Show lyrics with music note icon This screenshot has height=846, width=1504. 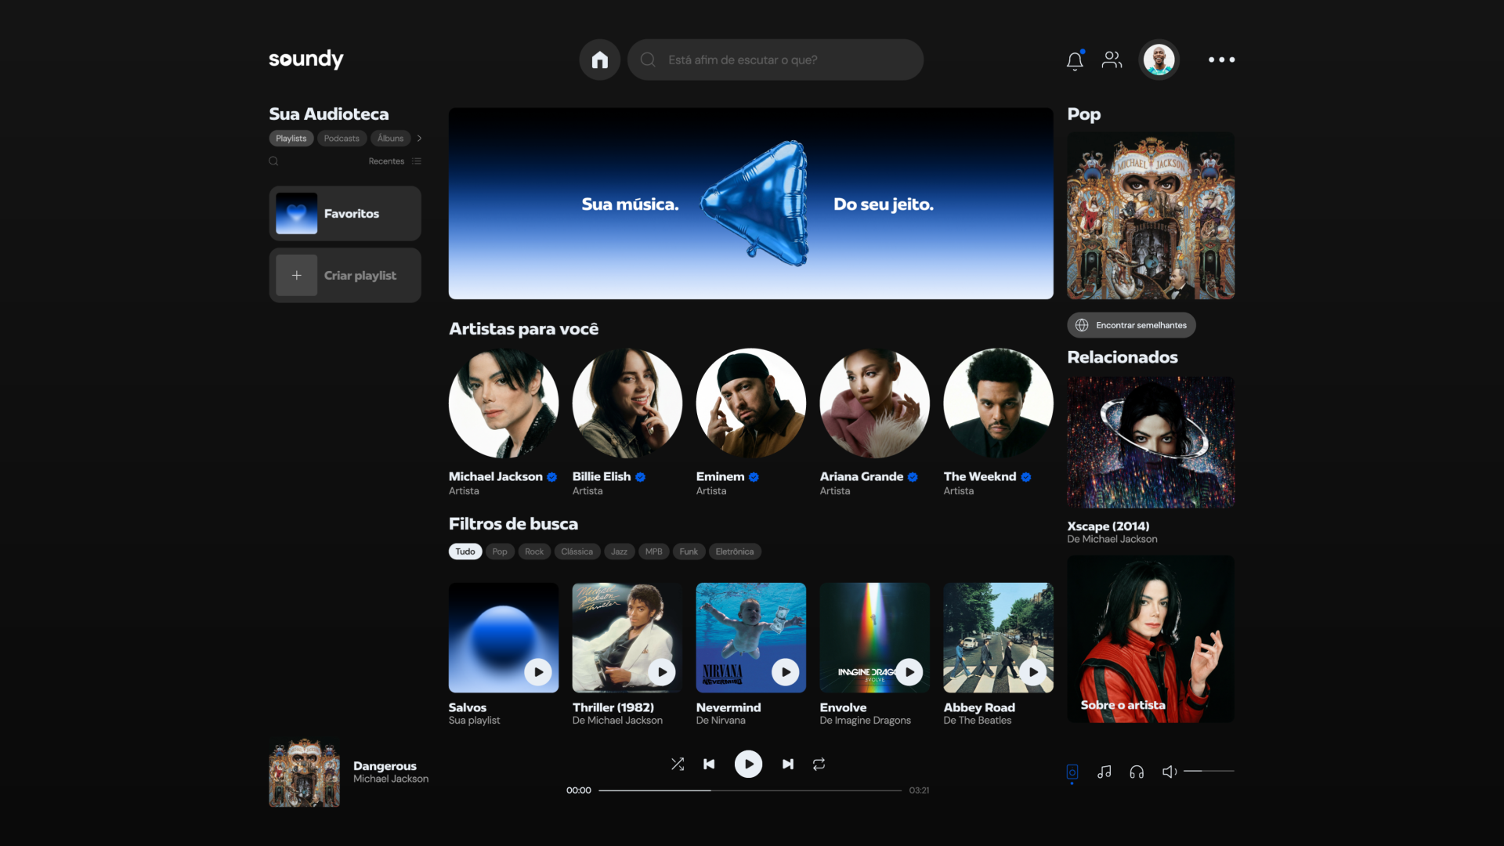[x=1104, y=772]
